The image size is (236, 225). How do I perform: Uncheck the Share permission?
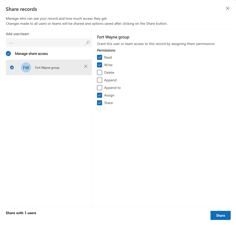[100, 103]
